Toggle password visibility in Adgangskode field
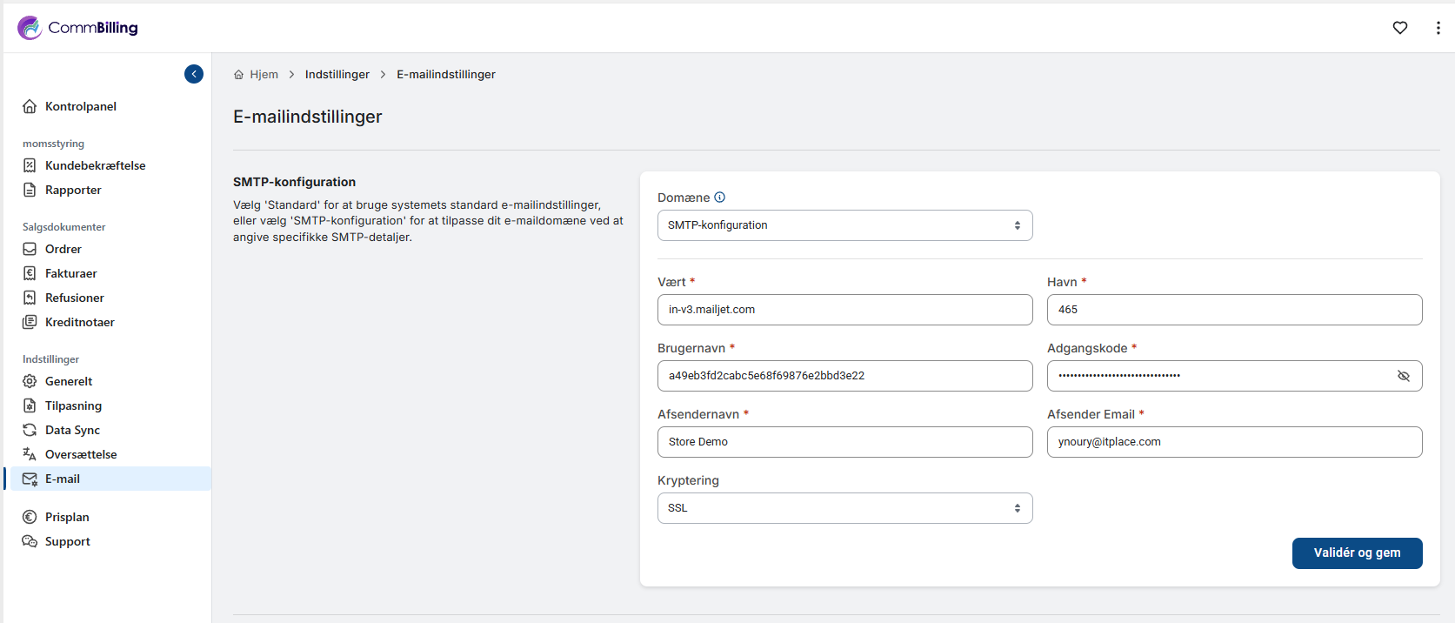Screen dimensions: 1455x623 (1403, 376)
